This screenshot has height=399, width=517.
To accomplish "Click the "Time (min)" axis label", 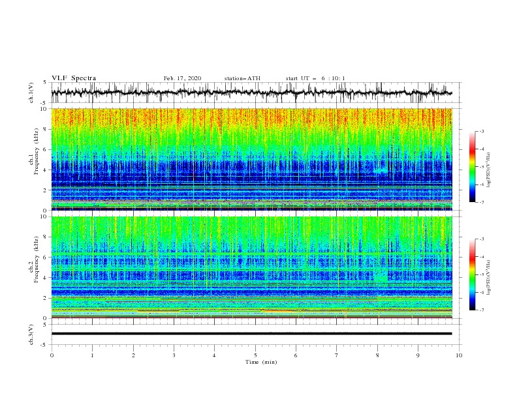I will point(261,362).
